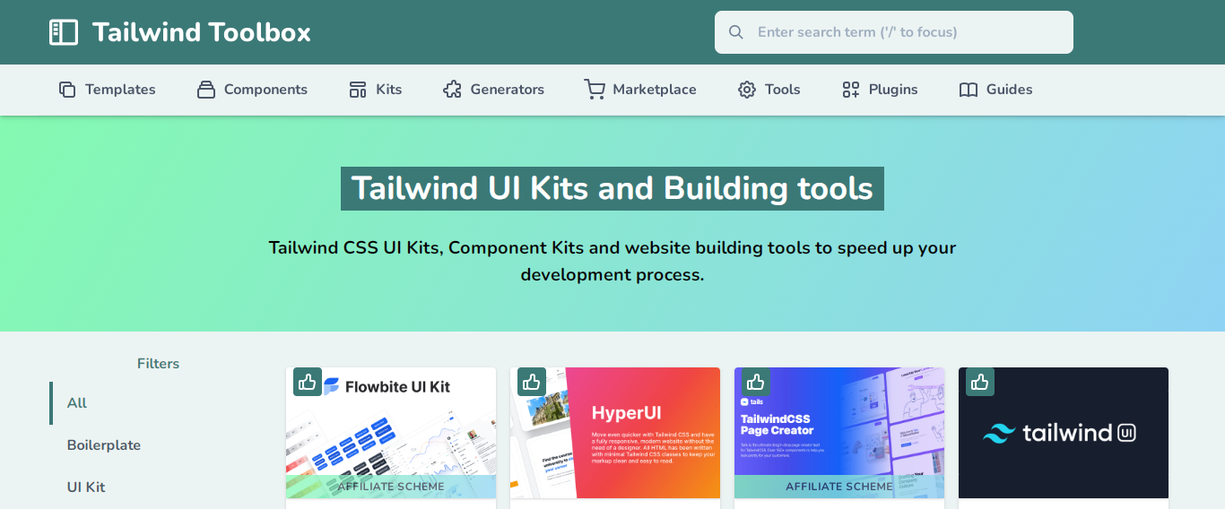Click the shopping cart Marketplace icon

594,90
